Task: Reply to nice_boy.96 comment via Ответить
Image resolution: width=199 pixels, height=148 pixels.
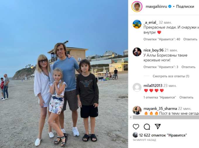Action: [188, 67]
